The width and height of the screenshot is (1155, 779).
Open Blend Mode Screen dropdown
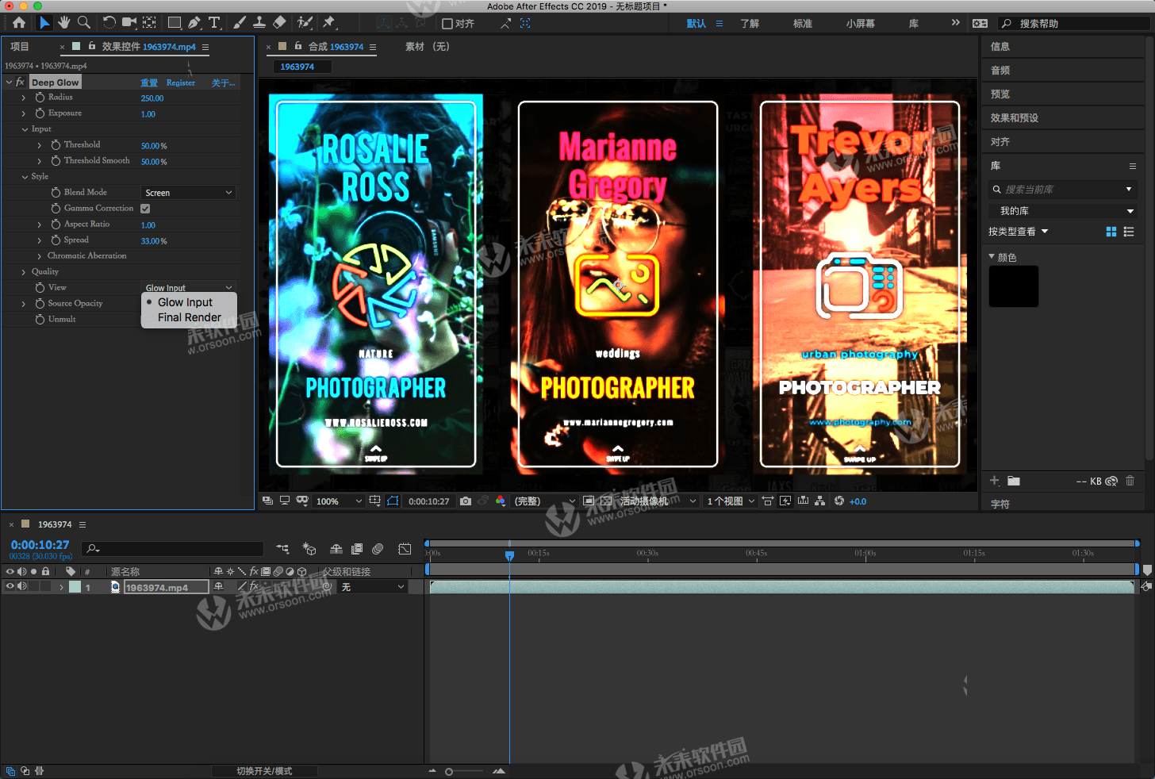(x=189, y=193)
